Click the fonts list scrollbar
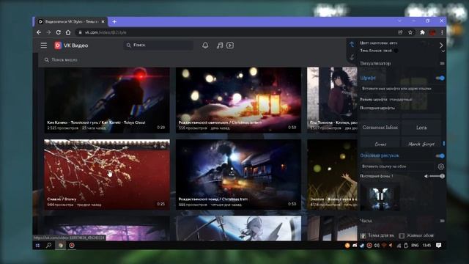469x264 pixels. point(444,144)
